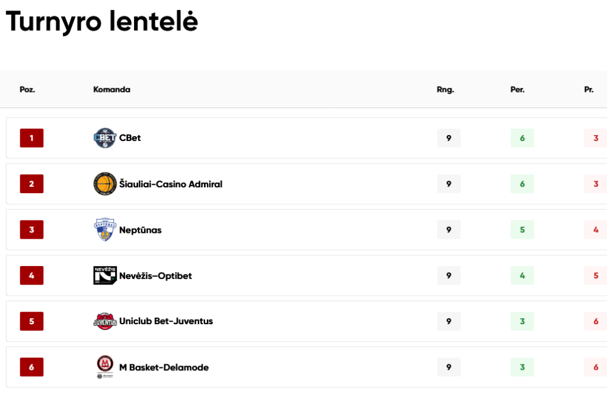
Task: Open the CBet team link
Action: 130,137
